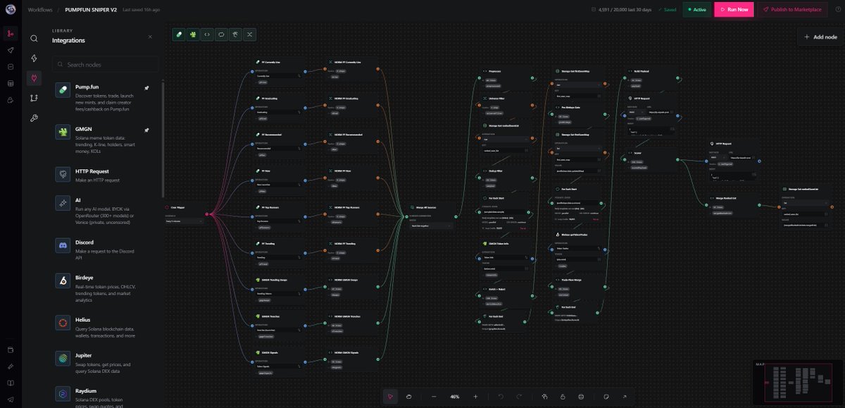The image size is (845, 408).
Task: Click the book docs icon at bottom left
Action: 11,383
